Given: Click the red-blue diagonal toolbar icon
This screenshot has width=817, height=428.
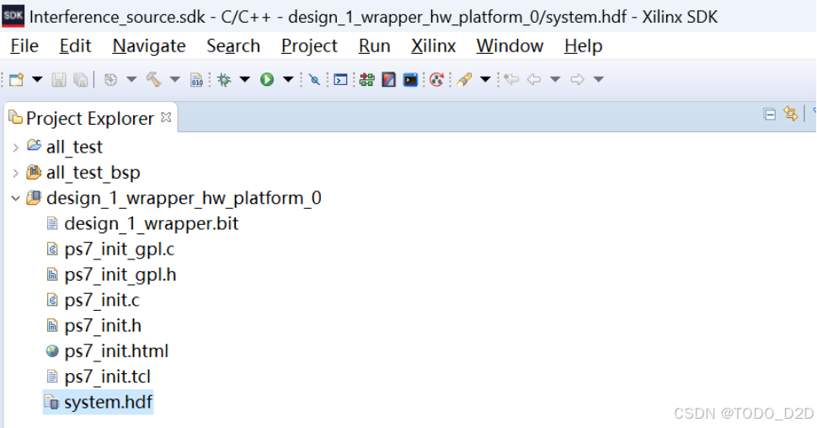Looking at the screenshot, I should [x=388, y=80].
